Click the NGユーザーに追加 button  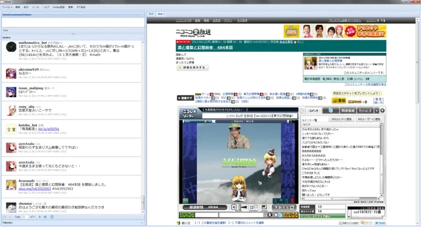point(370,120)
